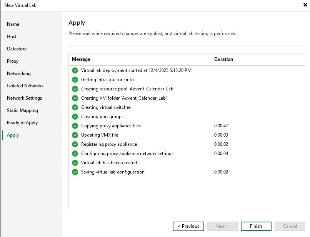Click the check icon beside 'Creating port groups'
Image resolution: width=310 pixels, height=237 pixels.
coord(75,117)
